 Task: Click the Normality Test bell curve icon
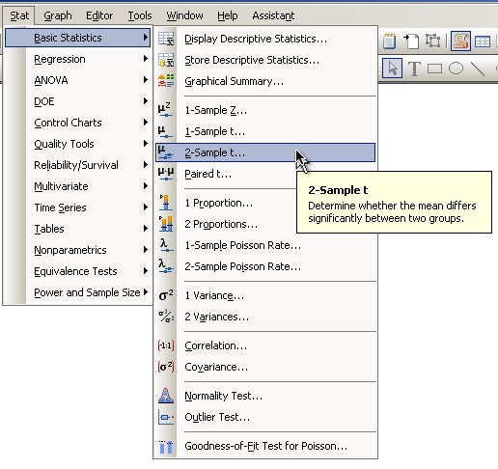tap(166, 396)
